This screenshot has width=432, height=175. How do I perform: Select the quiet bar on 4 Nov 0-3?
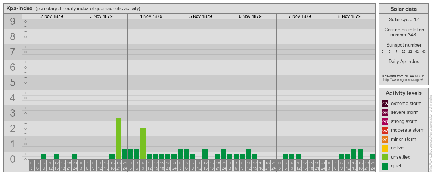(131, 154)
